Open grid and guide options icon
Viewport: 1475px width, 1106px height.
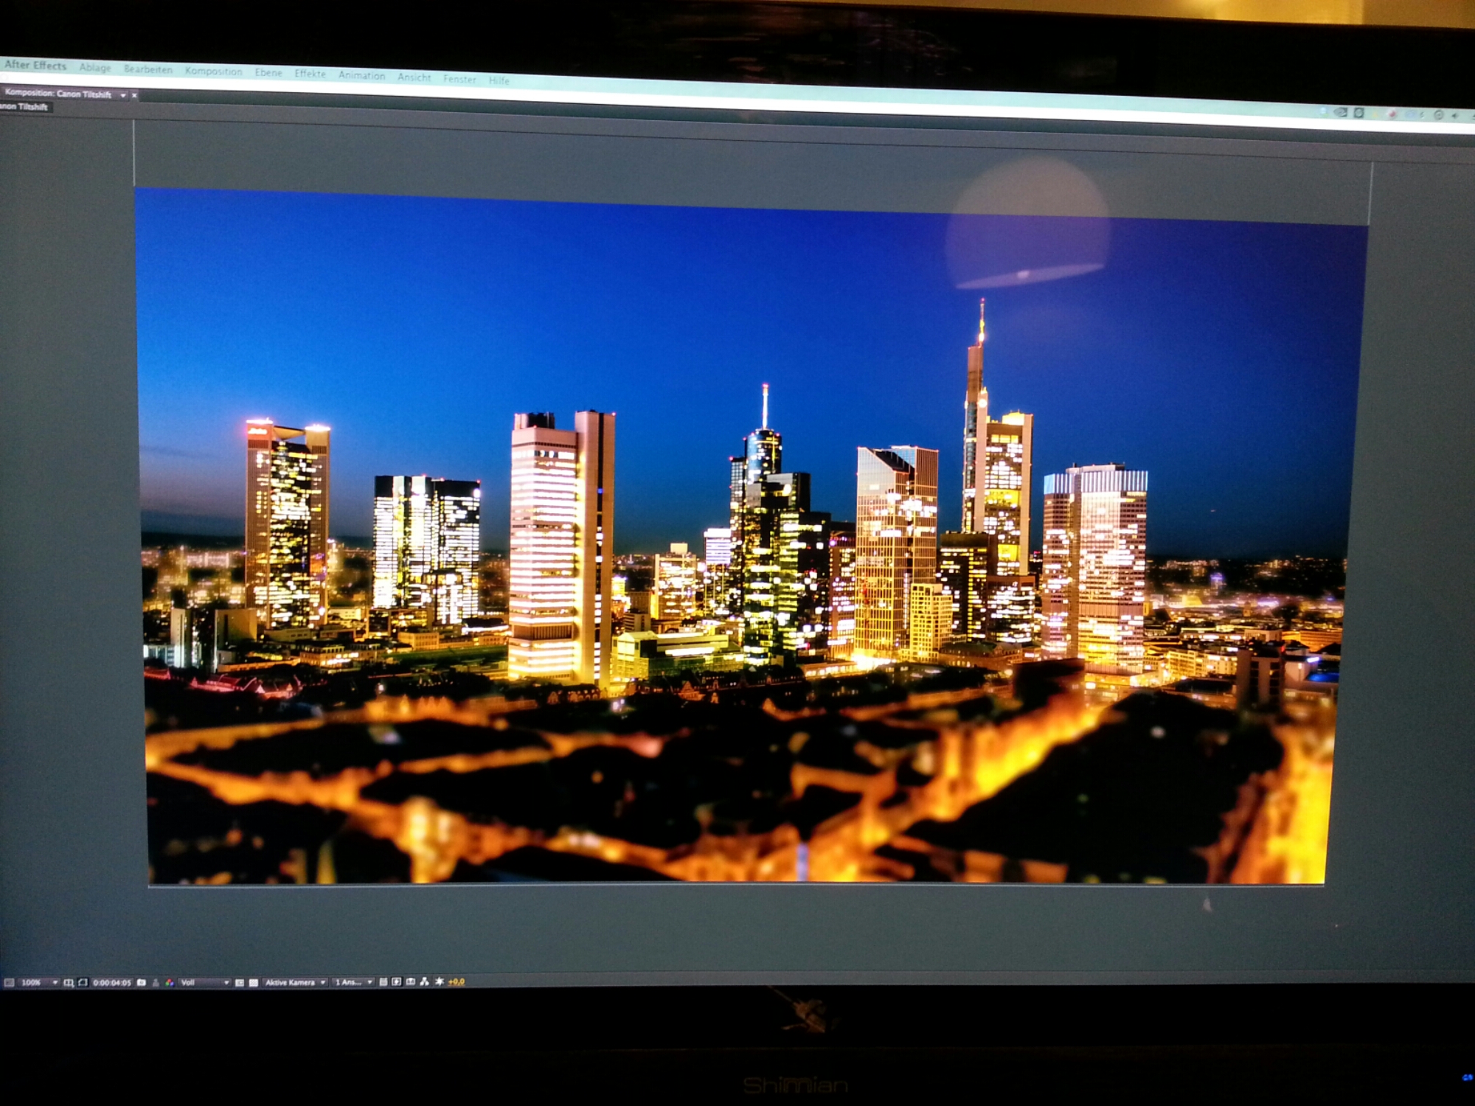pyautogui.click(x=69, y=982)
